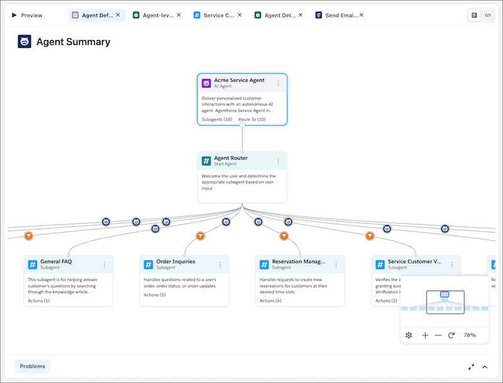
Task: Open General FAQ options menu
Action: coord(104,264)
